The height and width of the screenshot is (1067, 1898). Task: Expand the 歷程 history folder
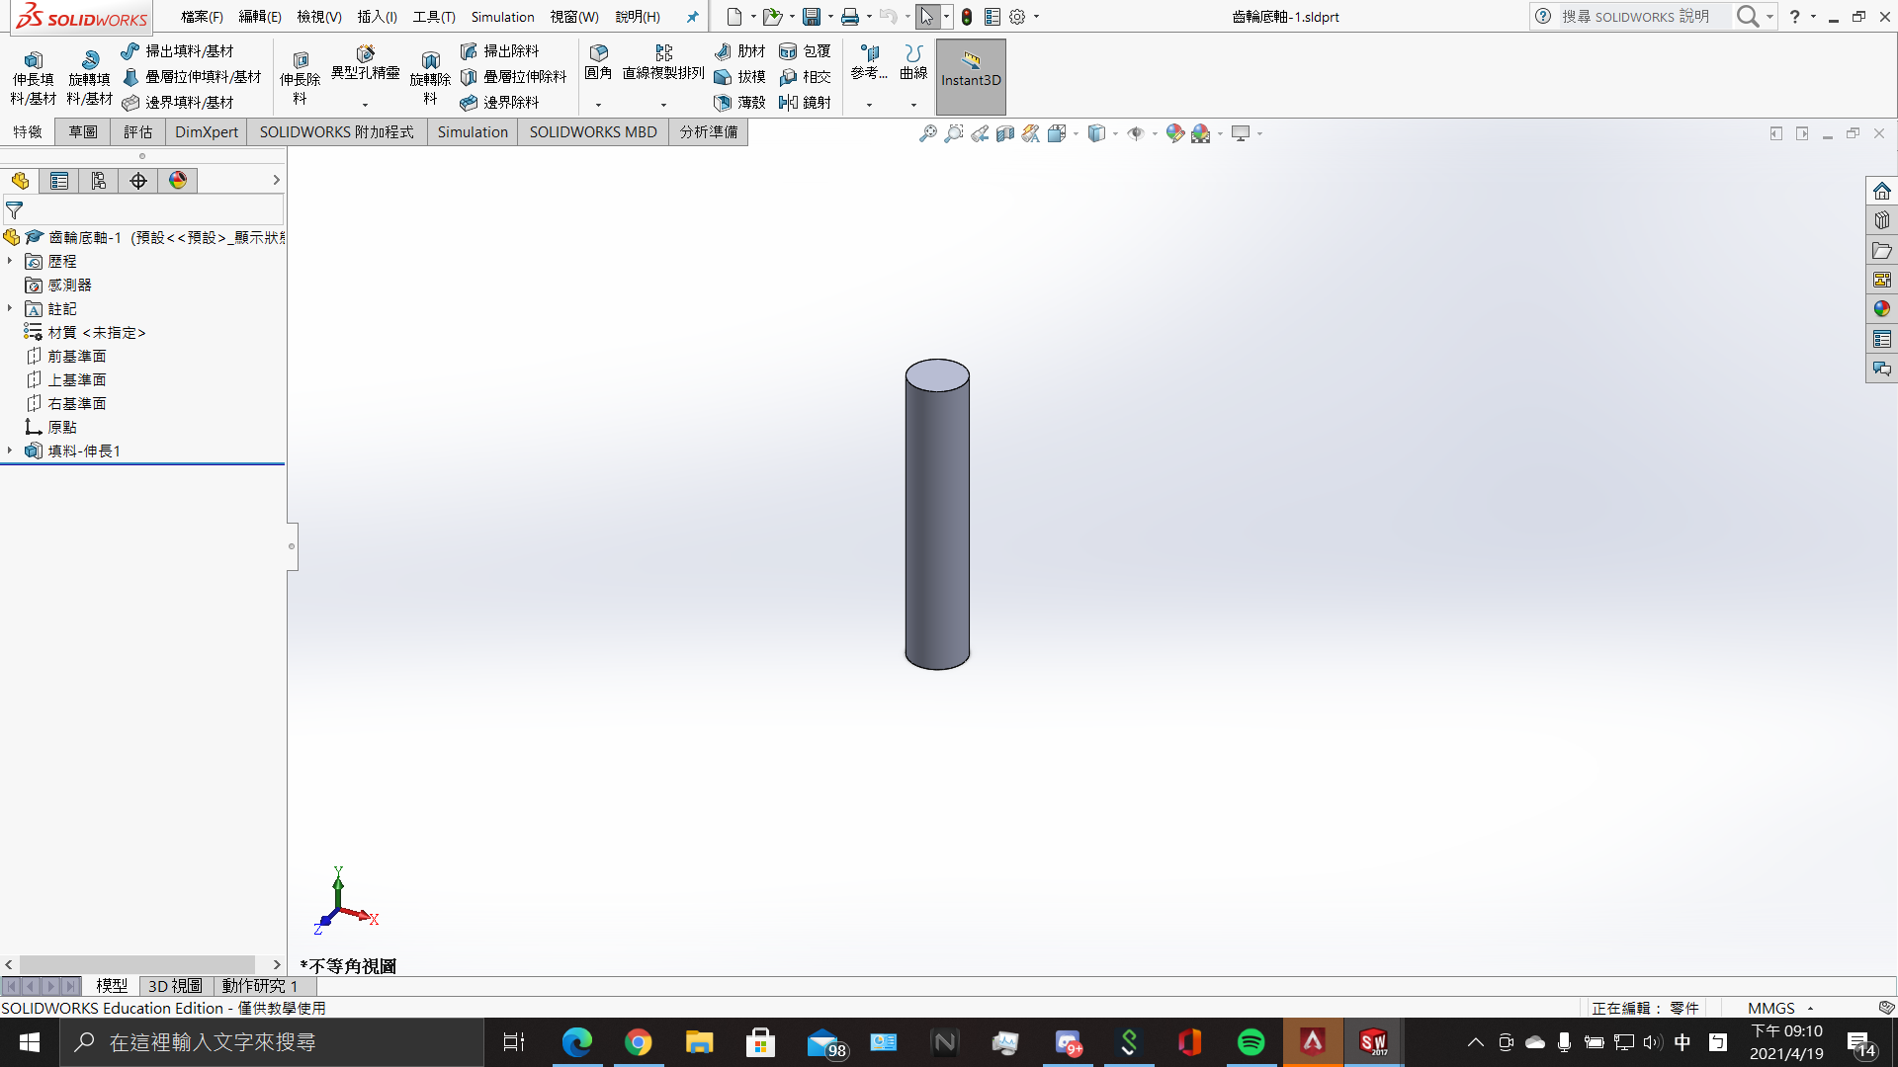click(x=10, y=261)
